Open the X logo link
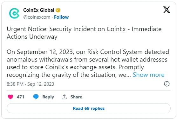The height and width of the screenshot is (120, 177). tap(167, 10)
